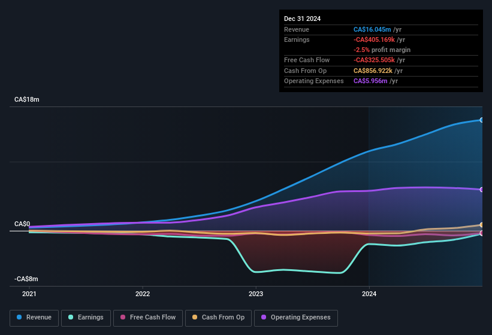Click the Operating Expenses label in tooltip
Screen dimensions: 492x335
(x=314, y=81)
